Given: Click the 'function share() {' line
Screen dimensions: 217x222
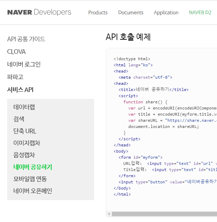Looking at the screenshot, I should tap(145, 102).
